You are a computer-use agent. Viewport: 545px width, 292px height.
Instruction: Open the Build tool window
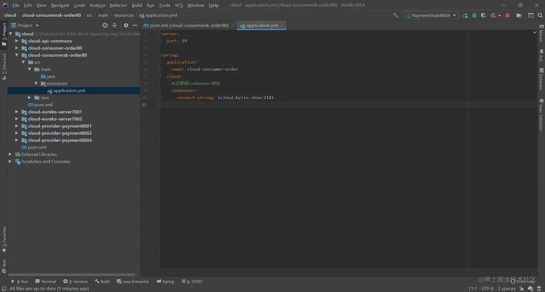[102, 282]
